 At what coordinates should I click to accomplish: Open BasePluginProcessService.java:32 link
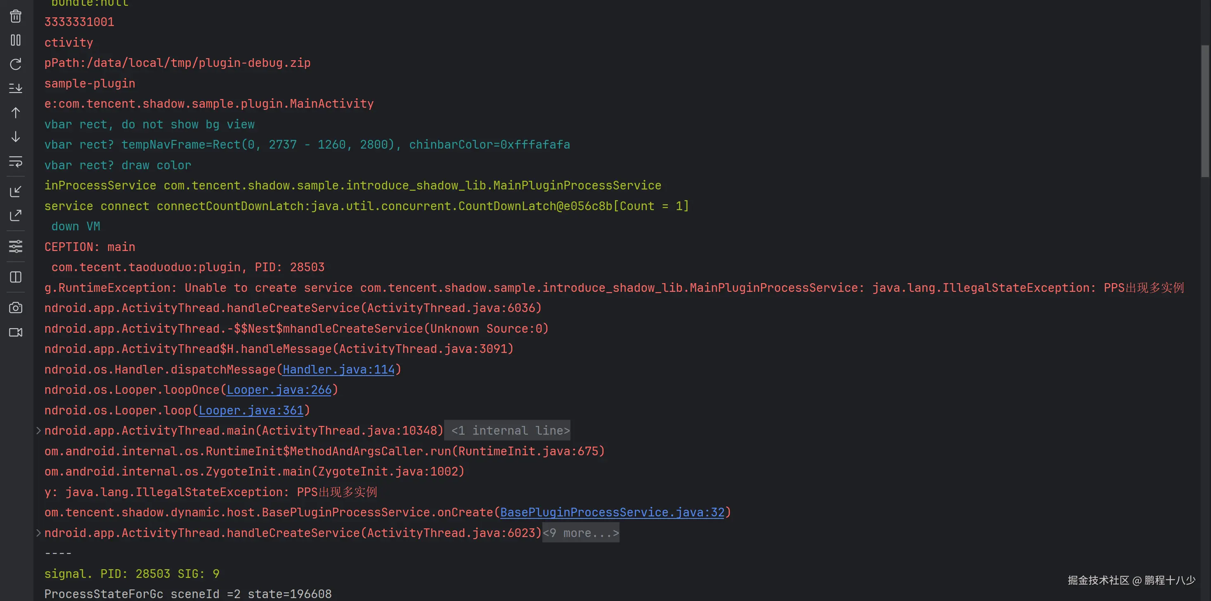click(612, 513)
